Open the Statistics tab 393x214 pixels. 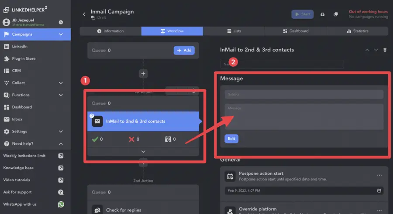pos(358,31)
